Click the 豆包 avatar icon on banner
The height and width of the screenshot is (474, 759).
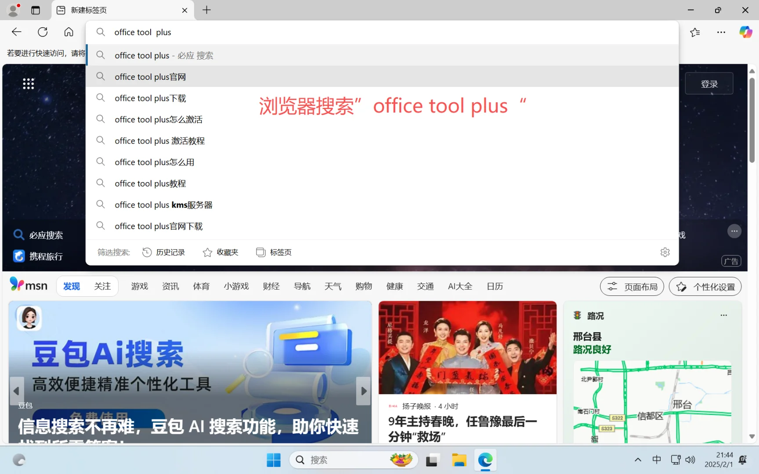point(28,318)
